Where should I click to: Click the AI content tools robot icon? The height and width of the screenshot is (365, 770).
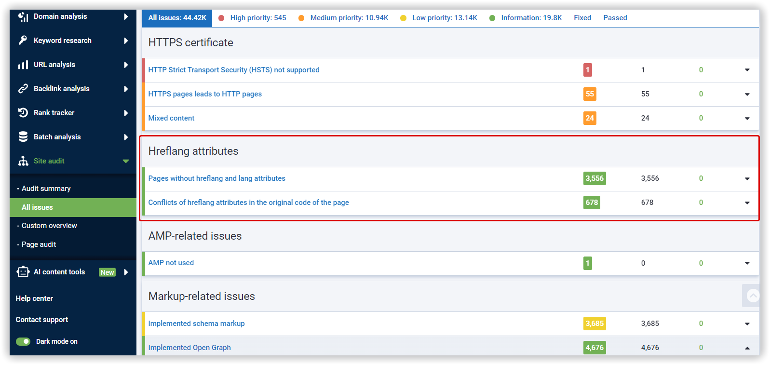[x=23, y=272]
